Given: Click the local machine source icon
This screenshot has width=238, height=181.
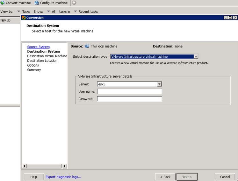Looking at the screenshot, I should pos(87,46).
